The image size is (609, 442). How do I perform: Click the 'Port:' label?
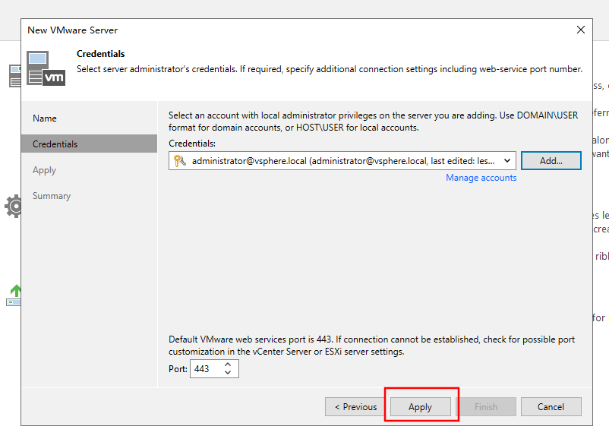point(178,369)
